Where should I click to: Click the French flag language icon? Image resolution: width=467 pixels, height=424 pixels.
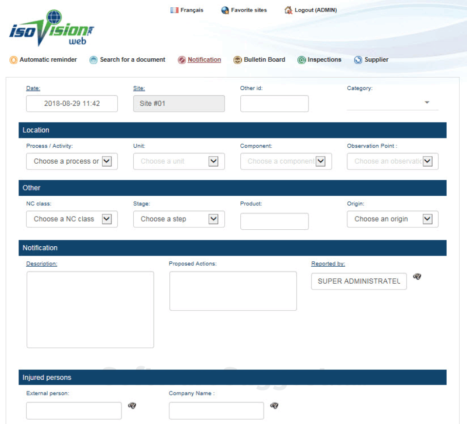(174, 10)
